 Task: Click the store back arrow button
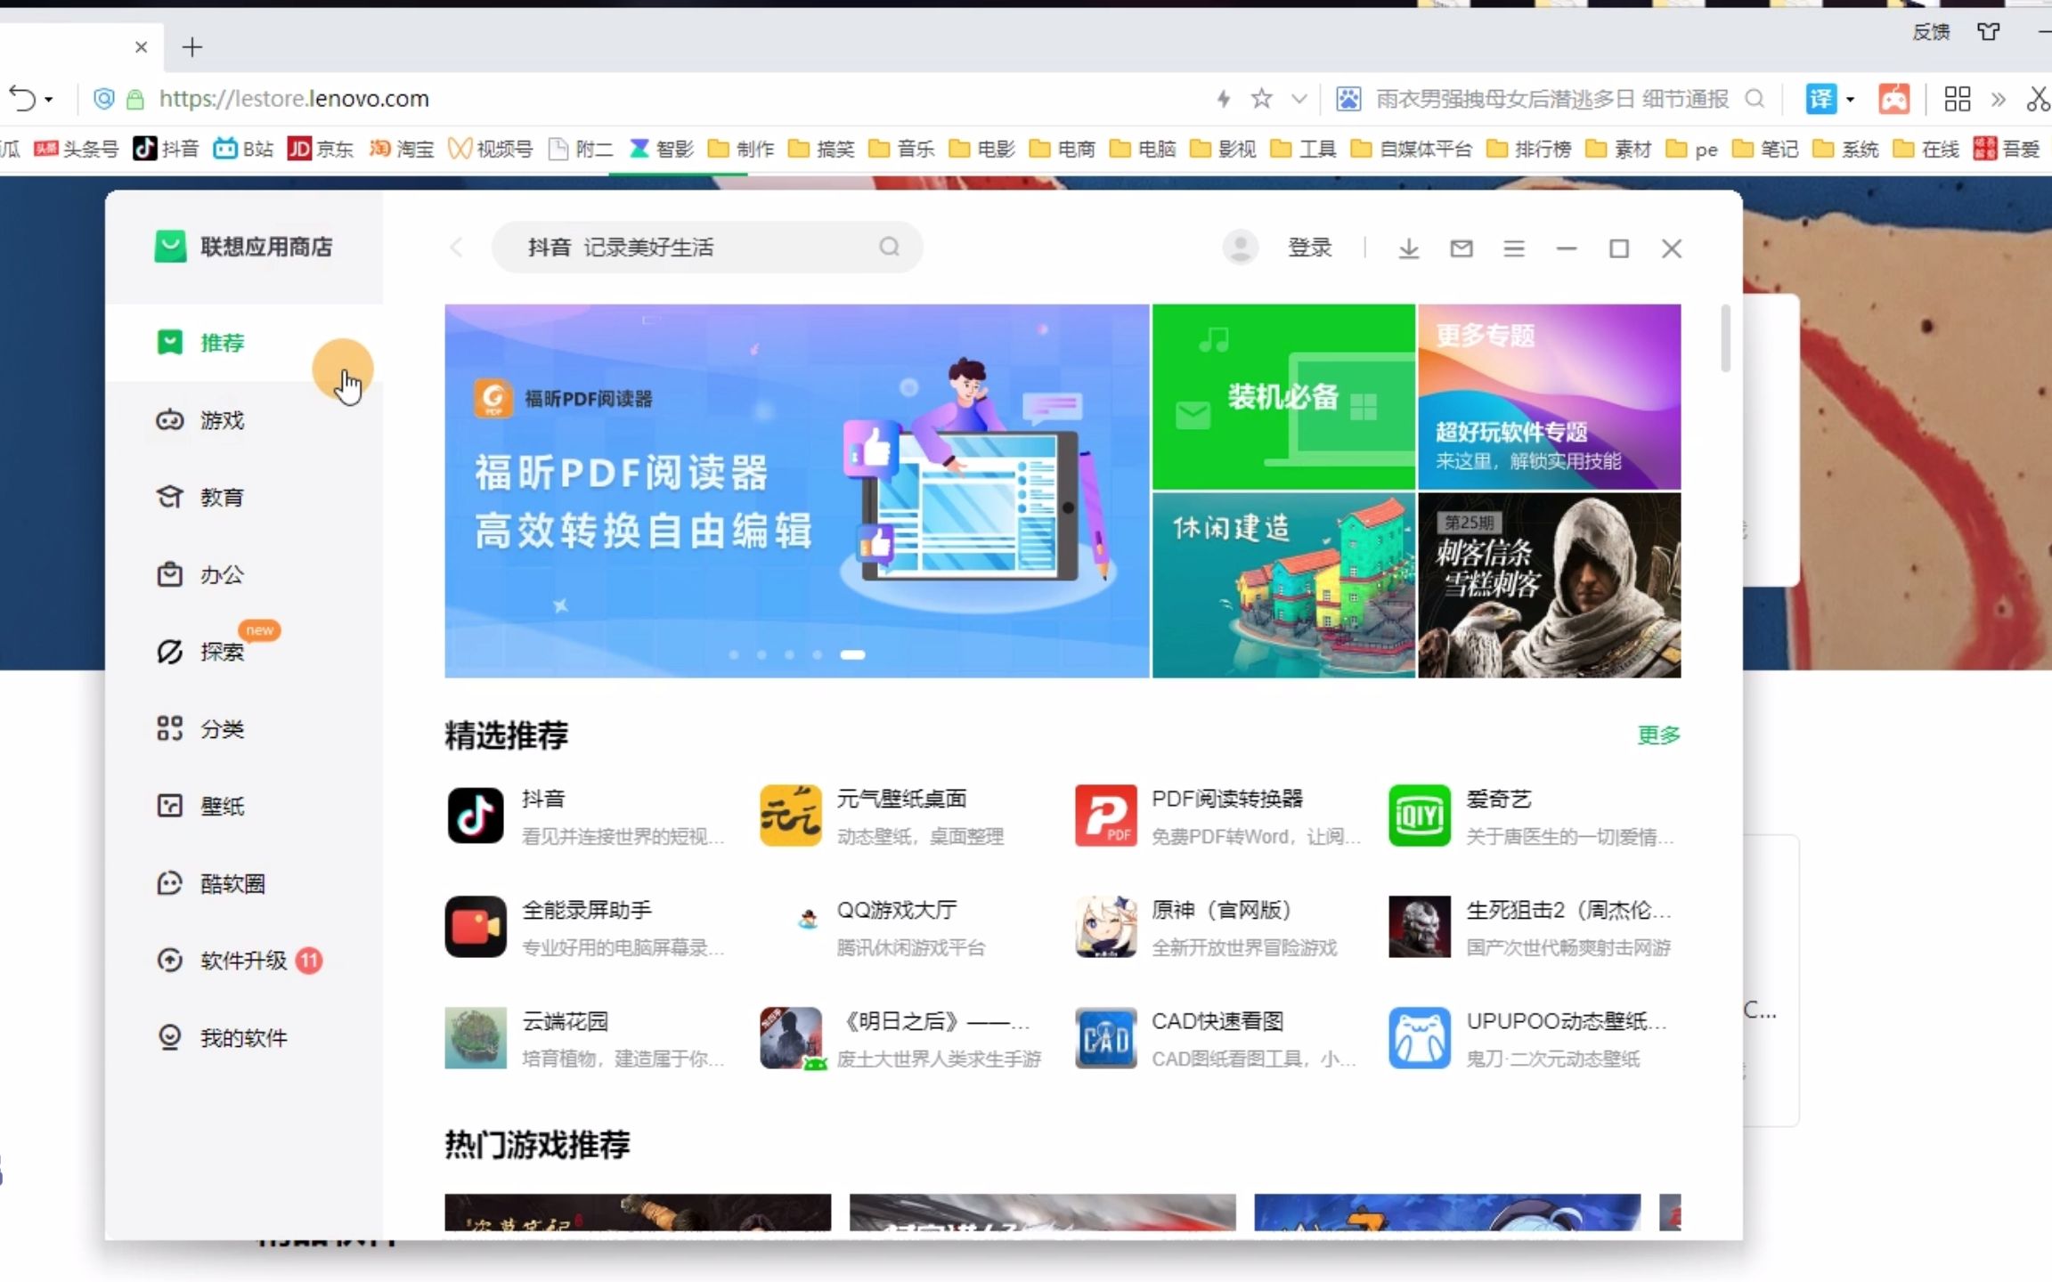pos(457,247)
